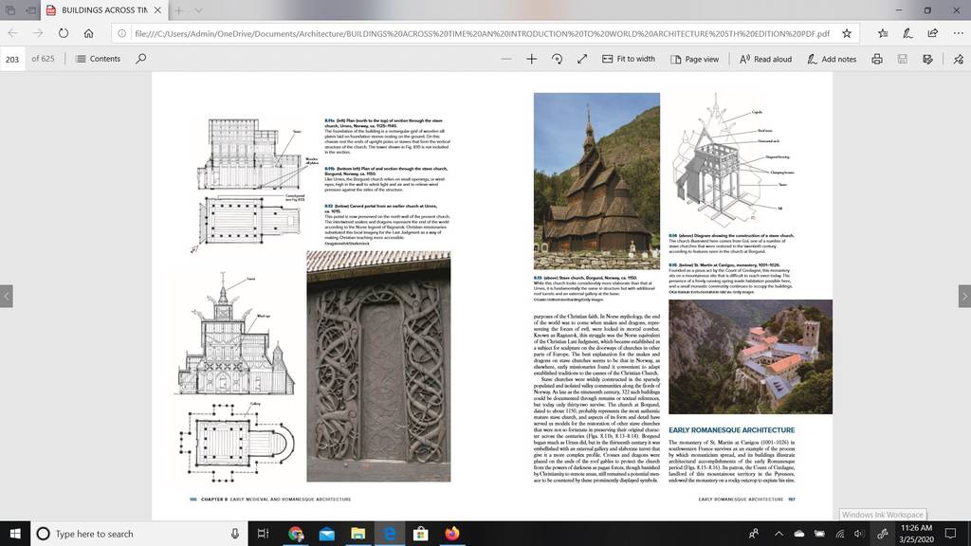This screenshot has width=971, height=546.
Task: Click the taskbar microphone search icon
Action: coord(235,534)
